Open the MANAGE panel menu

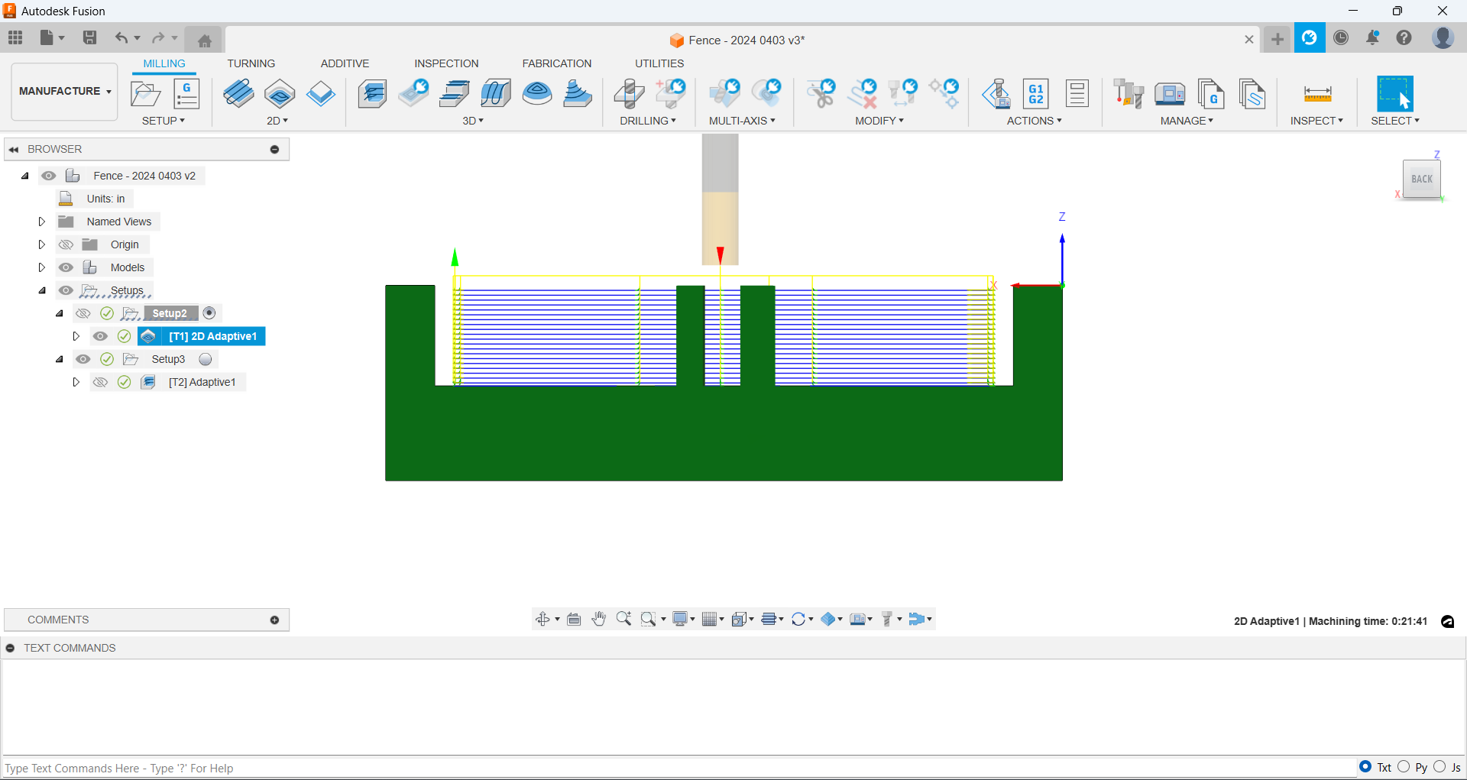coord(1187,121)
